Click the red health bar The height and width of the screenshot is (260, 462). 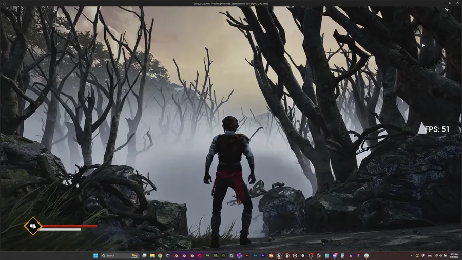69,226
